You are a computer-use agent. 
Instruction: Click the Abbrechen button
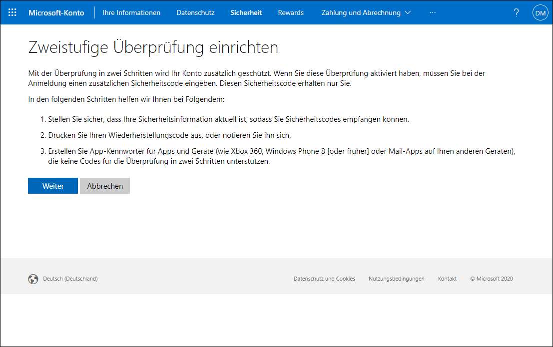pyautogui.click(x=105, y=186)
